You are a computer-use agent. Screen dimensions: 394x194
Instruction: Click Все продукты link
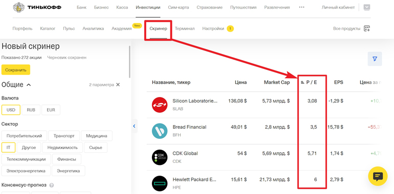[347, 29]
